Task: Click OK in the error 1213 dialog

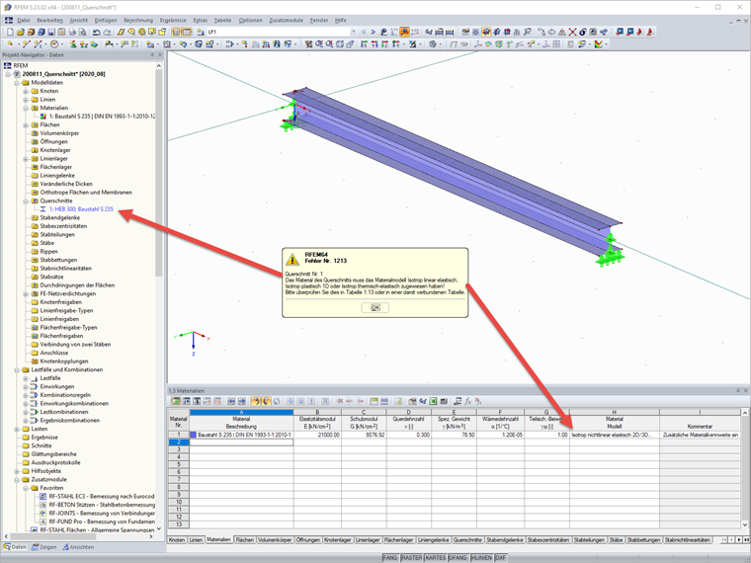Action: 375,307
